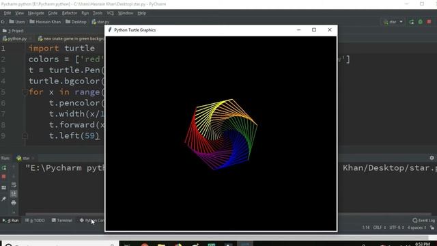
Task: Click the rerun icon in top toolbar
Action: pyautogui.click(x=411, y=22)
